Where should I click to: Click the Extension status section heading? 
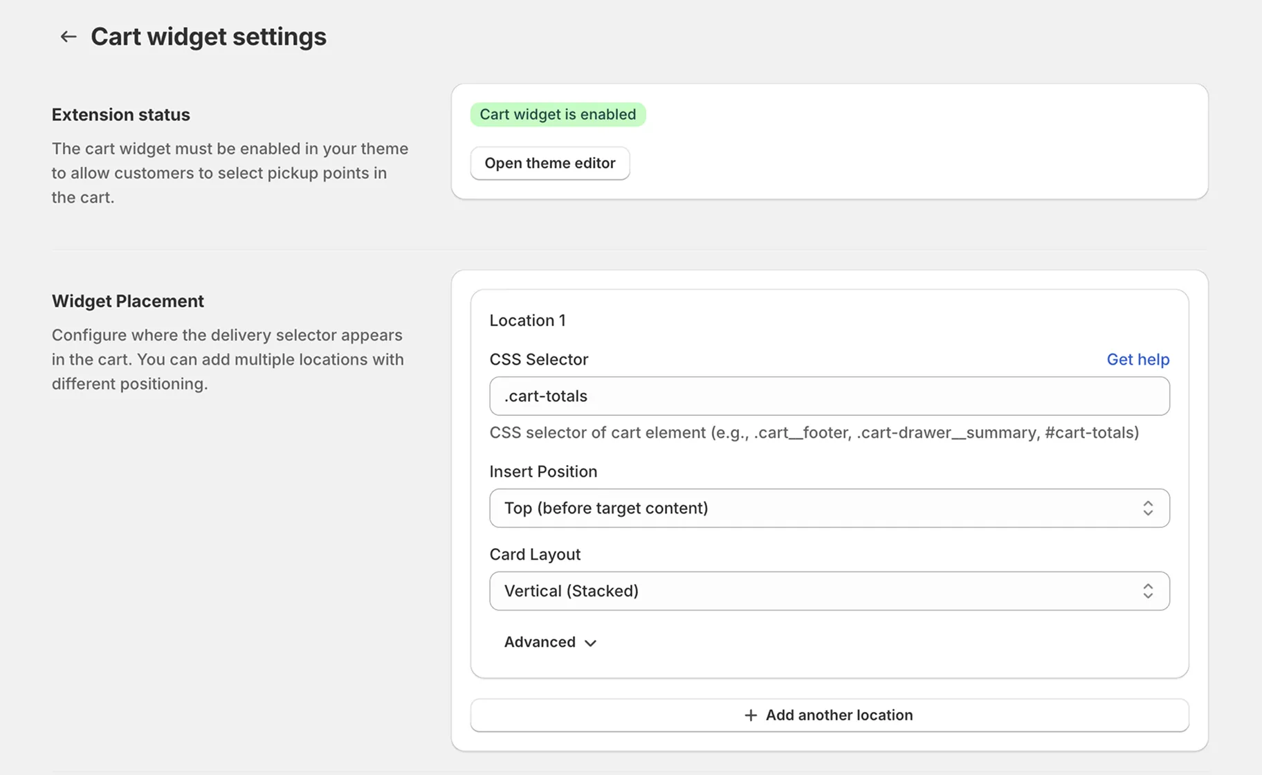click(121, 114)
